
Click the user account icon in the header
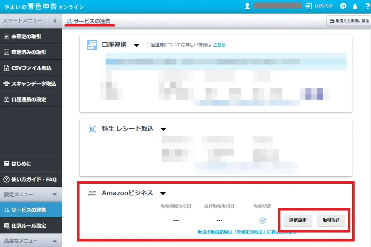247,6
